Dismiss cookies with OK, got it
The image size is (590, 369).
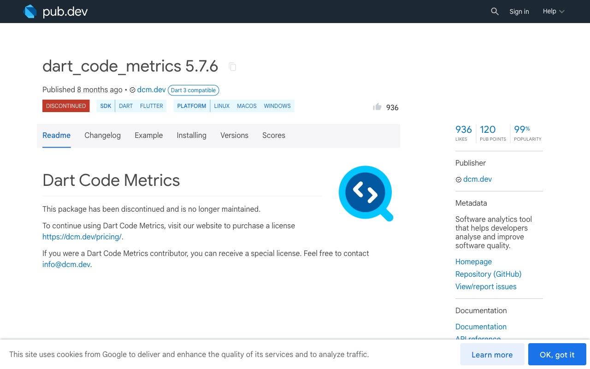click(557, 354)
